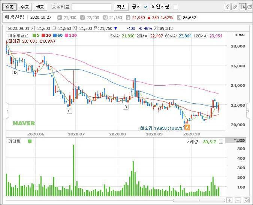Click the green 거래량 volume legend swatch
Image resolution: width=253 pixels, height=205 pixels.
coord(30,141)
